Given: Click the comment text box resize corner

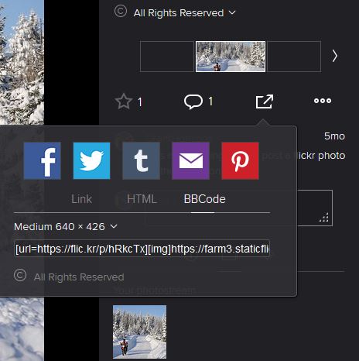Looking at the screenshot, I should tap(324, 218).
